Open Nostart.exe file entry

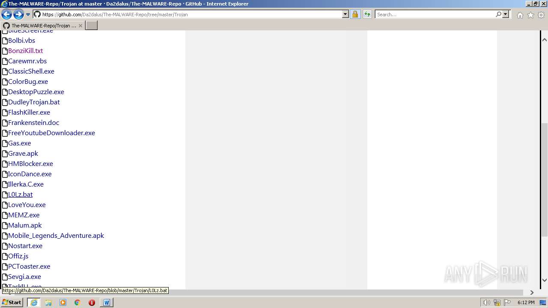pyautogui.click(x=25, y=246)
